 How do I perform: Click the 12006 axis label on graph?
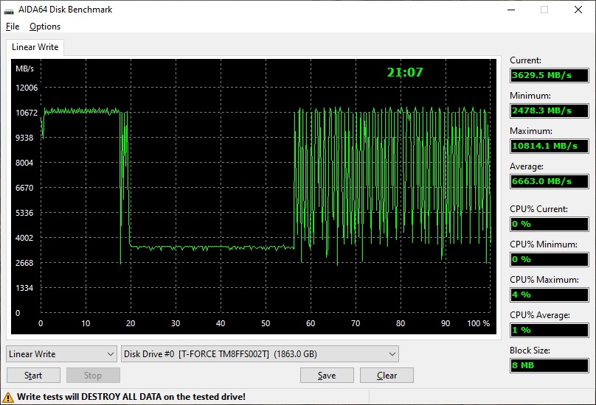click(27, 88)
